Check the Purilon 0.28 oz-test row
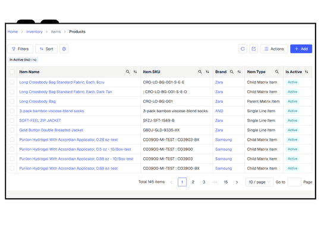The image size is (321, 228). [12, 140]
